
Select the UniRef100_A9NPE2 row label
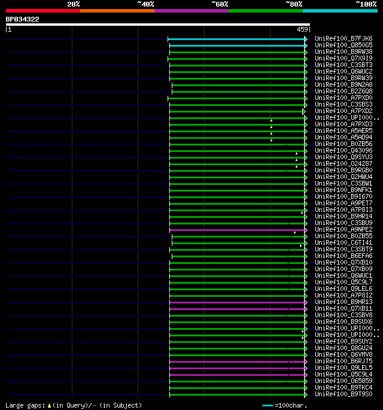tap(344, 230)
